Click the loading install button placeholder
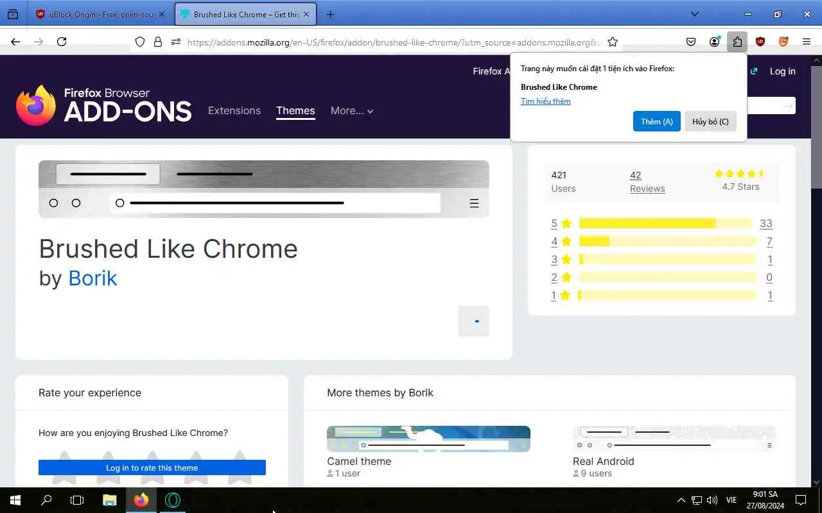This screenshot has height=513, width=822. [474, 321]
